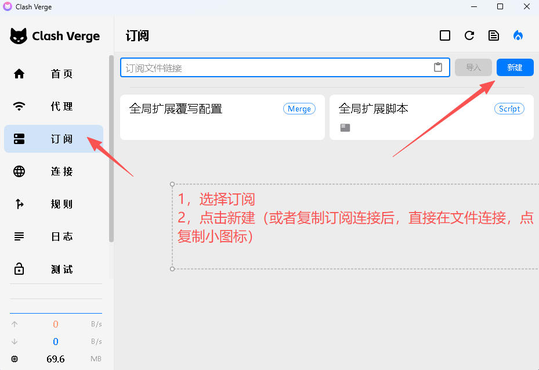Click the blue 新建 button
This screenshot has width=539, height=370.
515,67
